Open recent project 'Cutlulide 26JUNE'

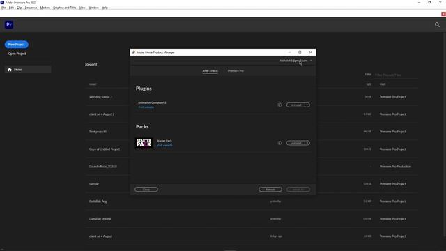100,218
